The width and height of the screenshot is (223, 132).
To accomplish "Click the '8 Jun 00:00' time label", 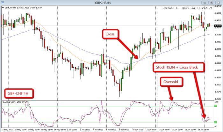I will (x=111, y=130).
